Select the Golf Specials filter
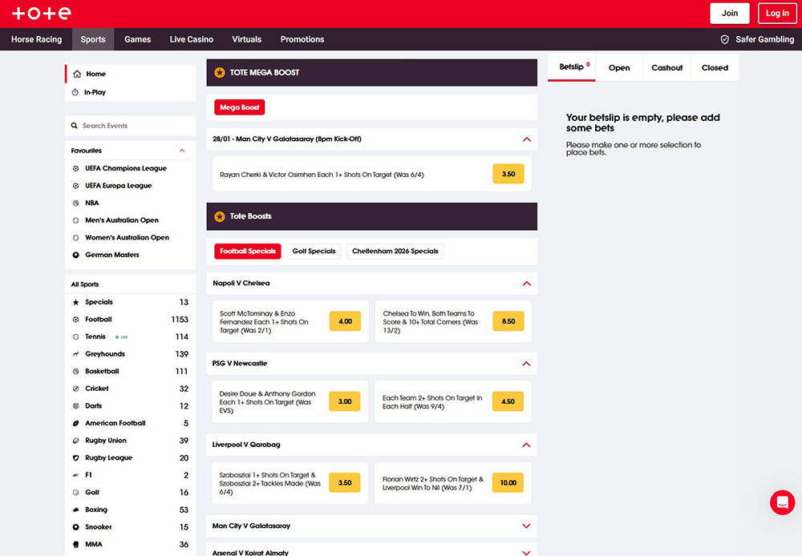802x556 pixels. tap(314, 252)
